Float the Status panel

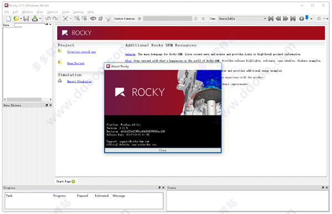click(x=323, y=187)
